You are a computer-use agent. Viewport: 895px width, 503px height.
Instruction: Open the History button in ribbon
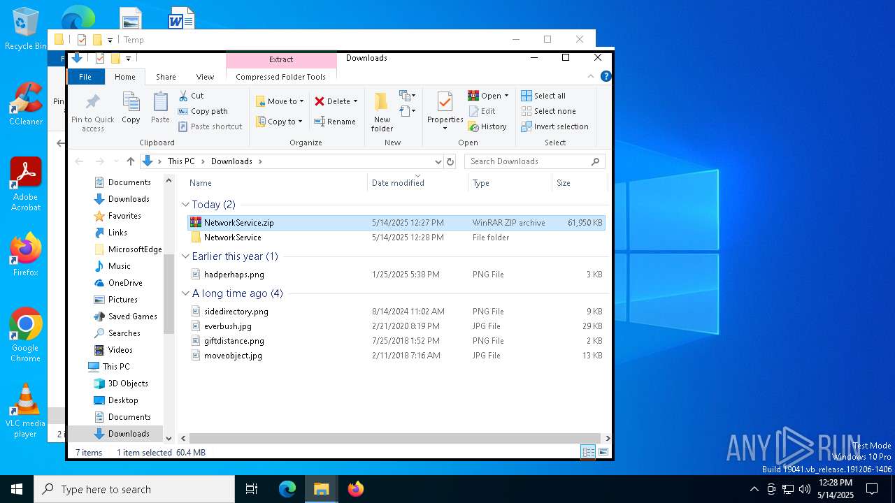click(487, 126)
